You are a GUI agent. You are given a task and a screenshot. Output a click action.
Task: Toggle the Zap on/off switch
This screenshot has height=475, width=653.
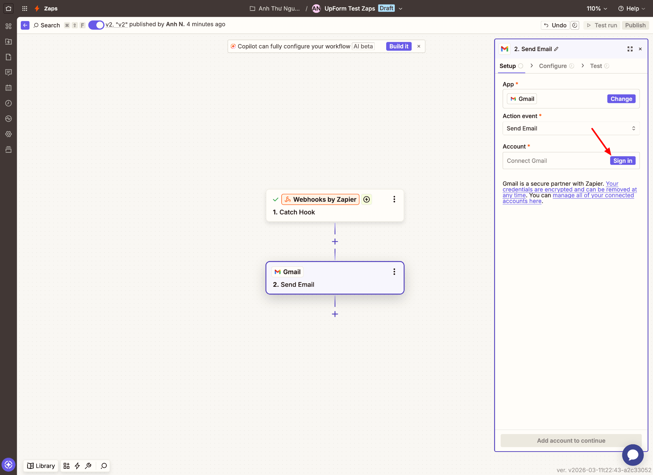coord(96,25)
